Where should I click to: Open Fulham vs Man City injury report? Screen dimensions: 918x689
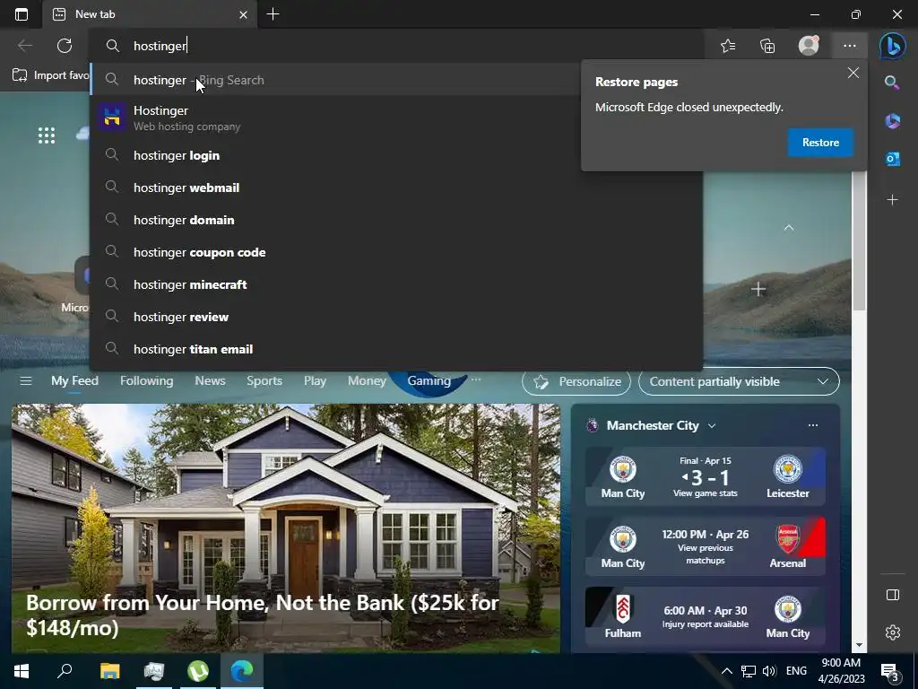(706, 616)
